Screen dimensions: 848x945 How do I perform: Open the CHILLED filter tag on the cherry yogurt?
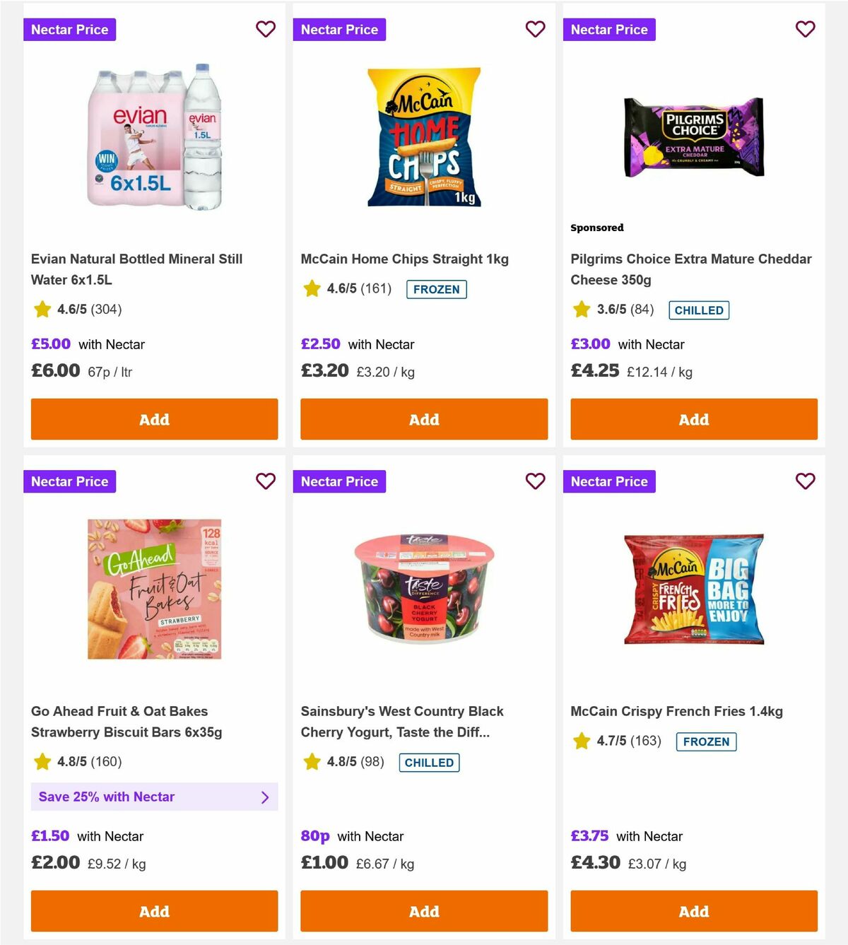coord(429,762)
